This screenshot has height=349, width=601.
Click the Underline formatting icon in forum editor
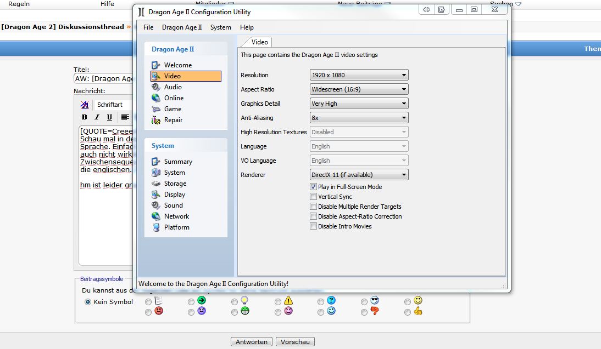point(110,117)
